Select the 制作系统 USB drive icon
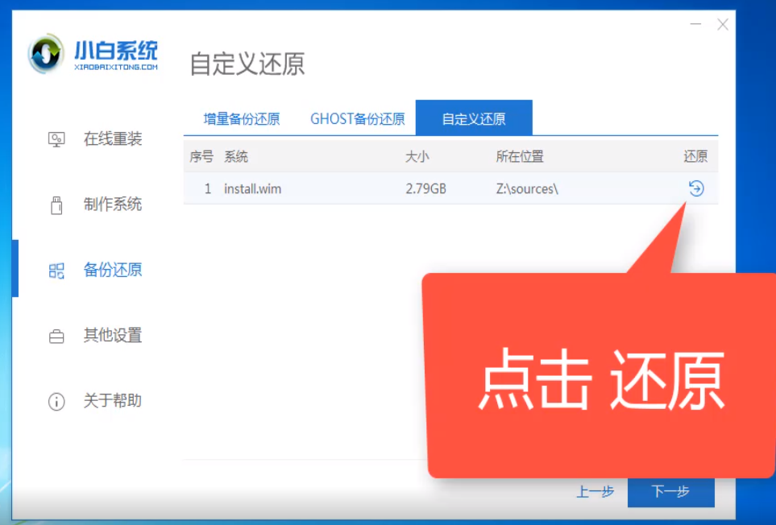The height and width of the screenshot is (525, 776). (56, 205)
